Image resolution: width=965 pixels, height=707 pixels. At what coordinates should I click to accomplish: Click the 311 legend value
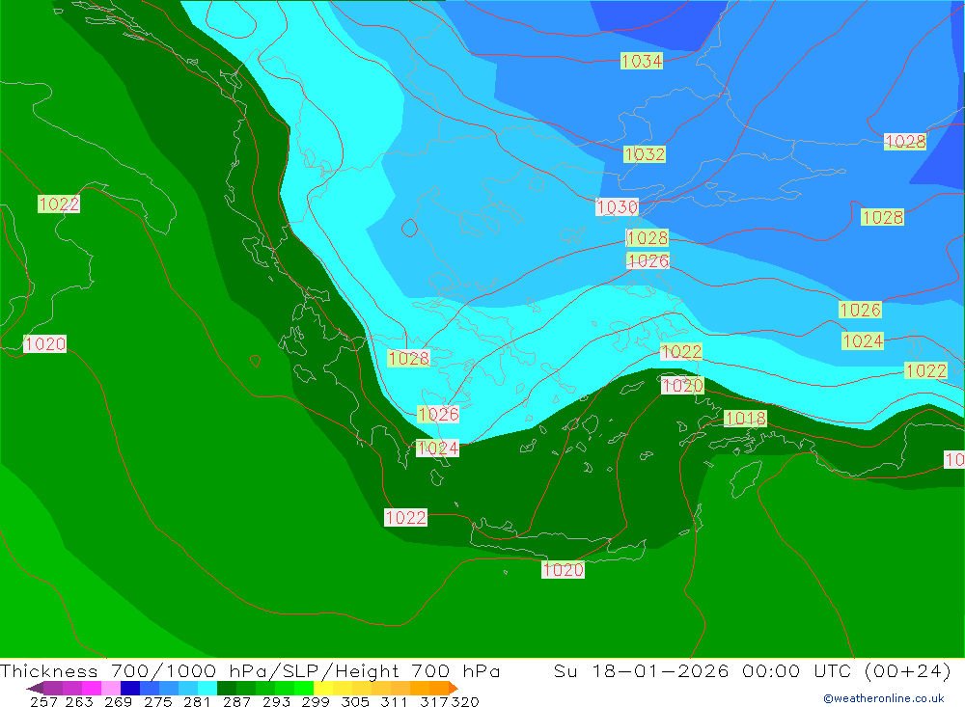click(394, 701)
